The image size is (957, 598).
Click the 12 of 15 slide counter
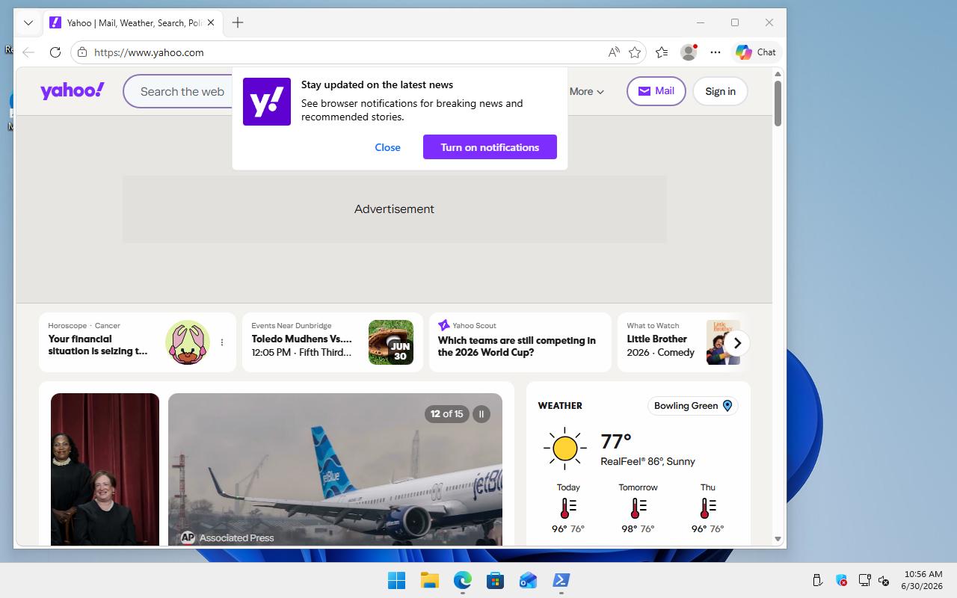[447, 414]
